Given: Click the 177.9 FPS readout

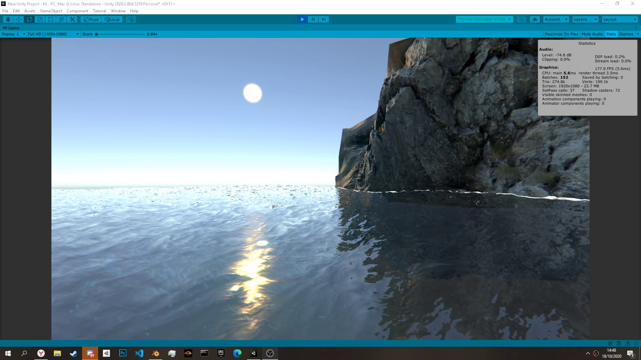Looking at the screenshot, I should click(x=612, y=69).
